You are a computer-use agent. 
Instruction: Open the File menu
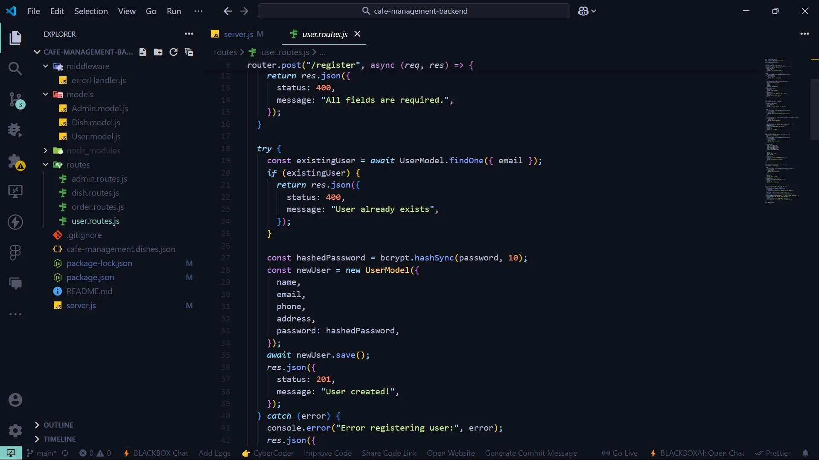click(x=34, y=11)
